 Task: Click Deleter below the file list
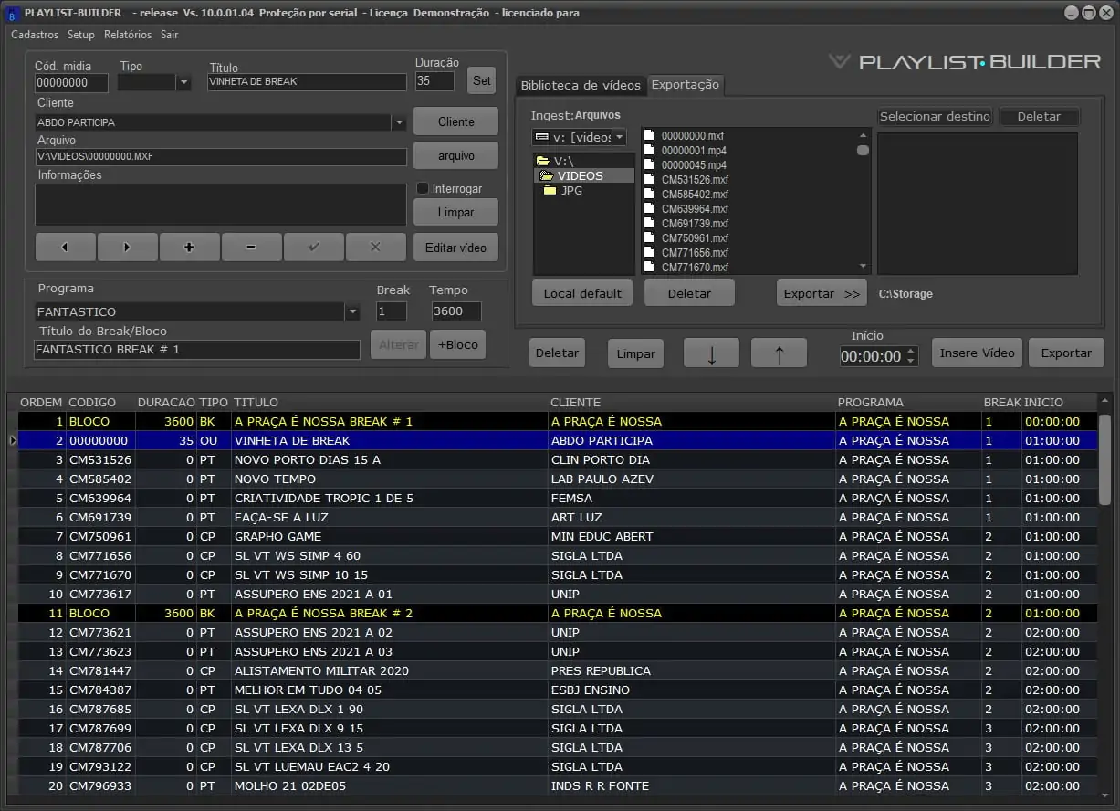[x=689, y=293]
